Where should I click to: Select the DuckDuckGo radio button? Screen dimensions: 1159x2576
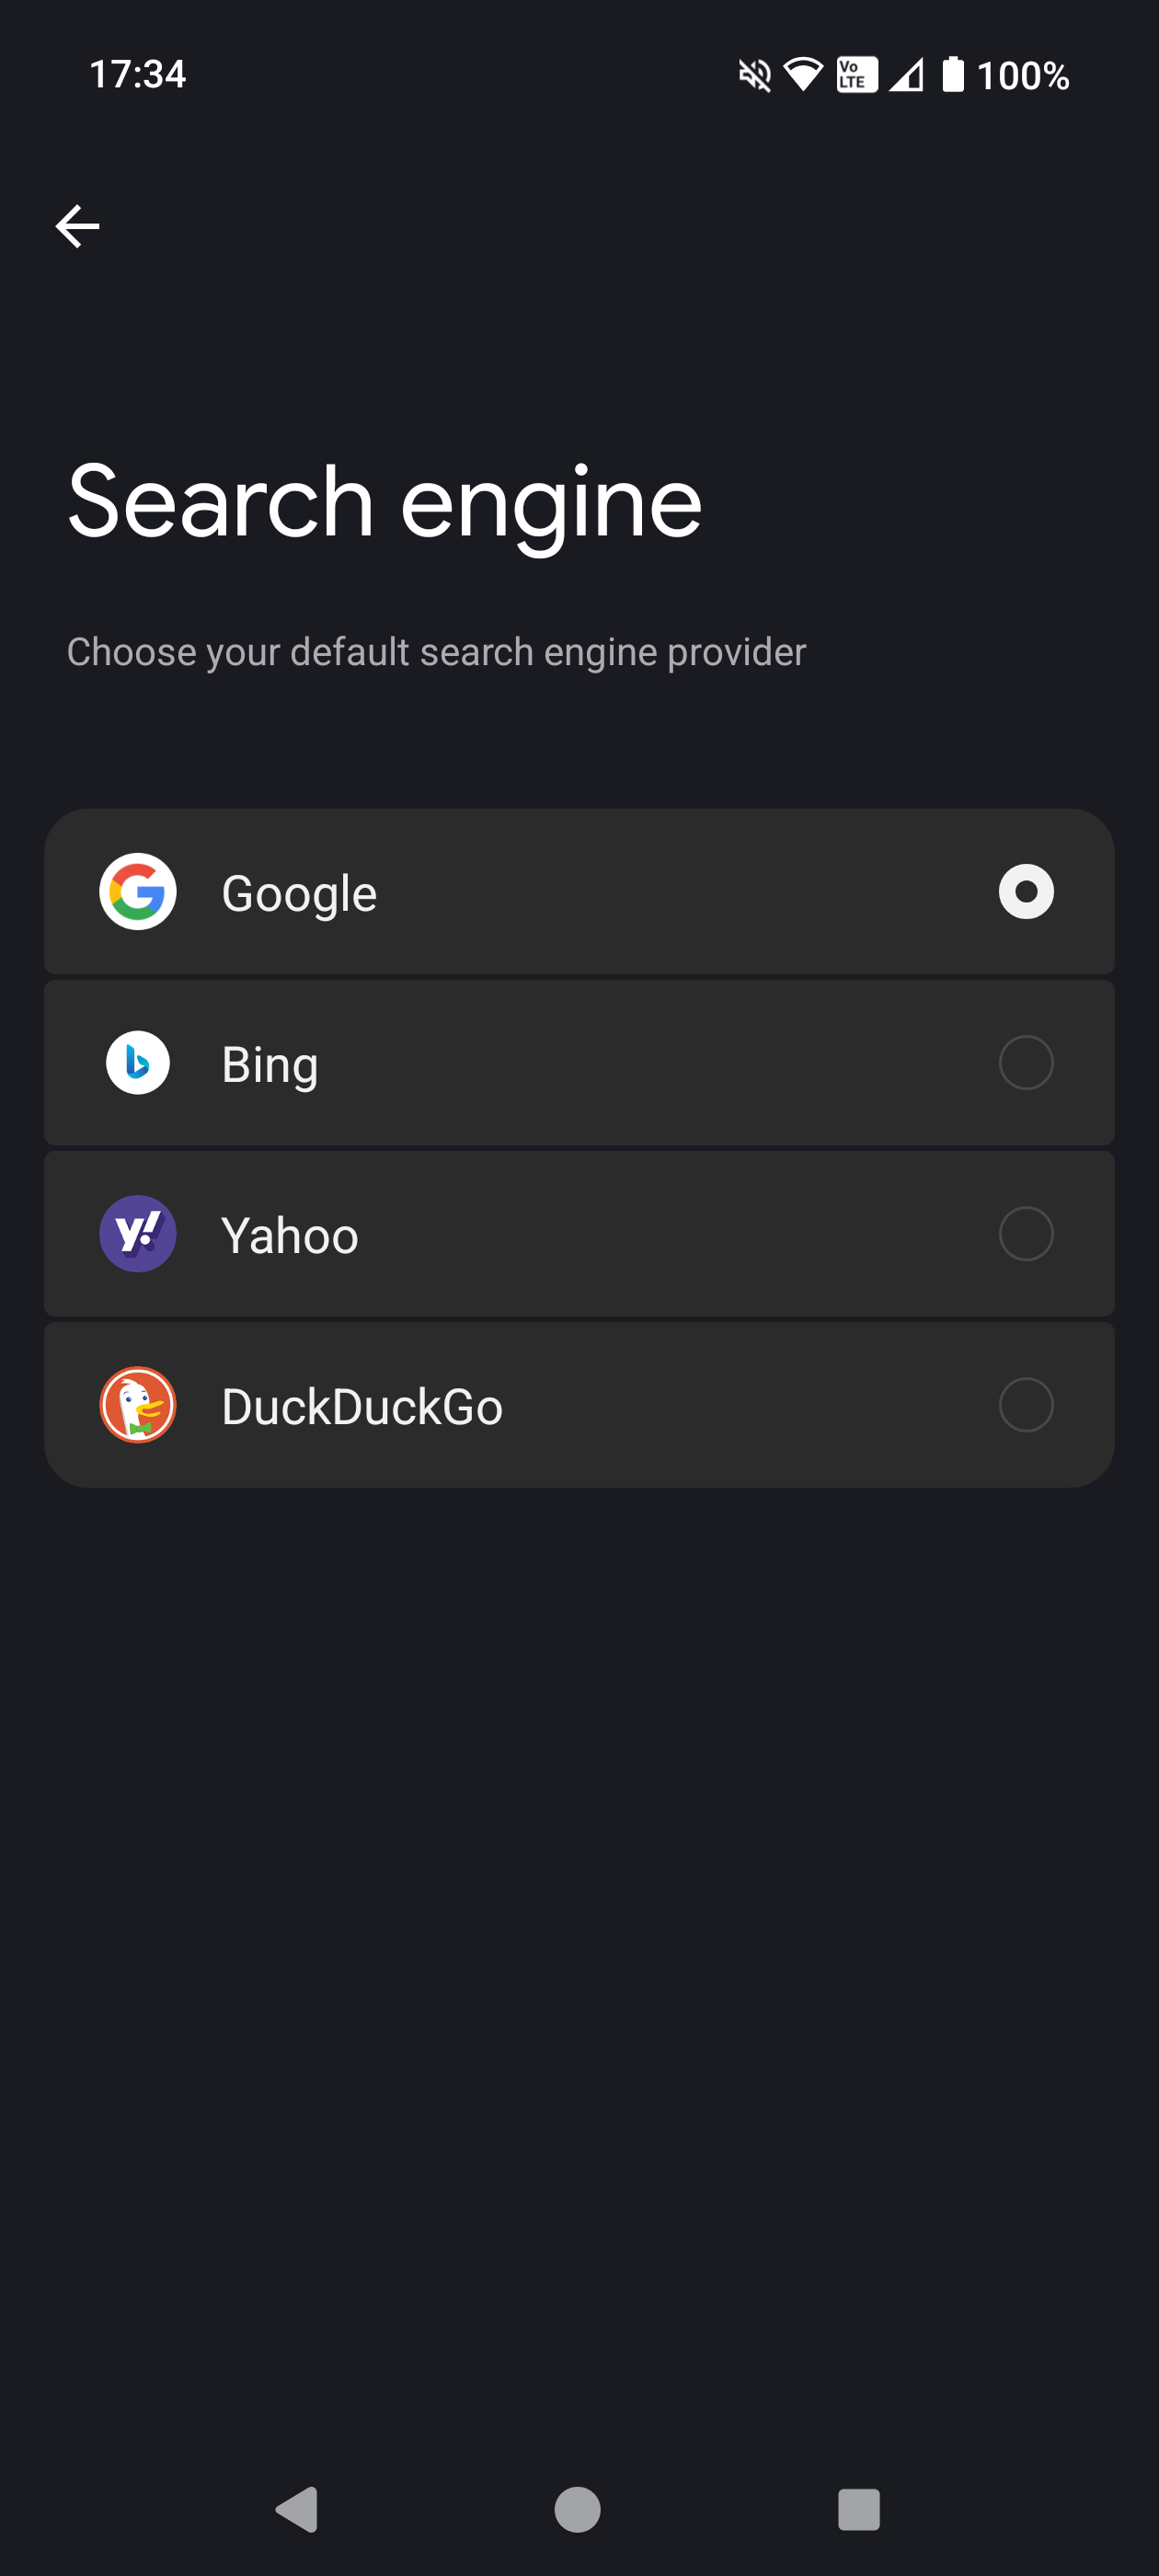(1026, 1404)
